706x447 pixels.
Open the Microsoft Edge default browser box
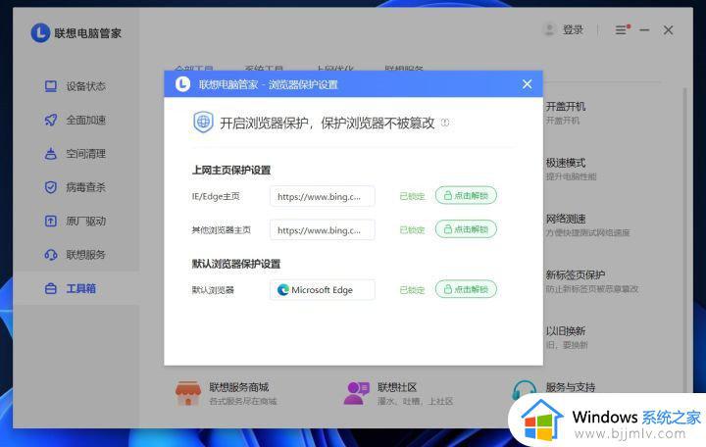(x=322, y=290)
